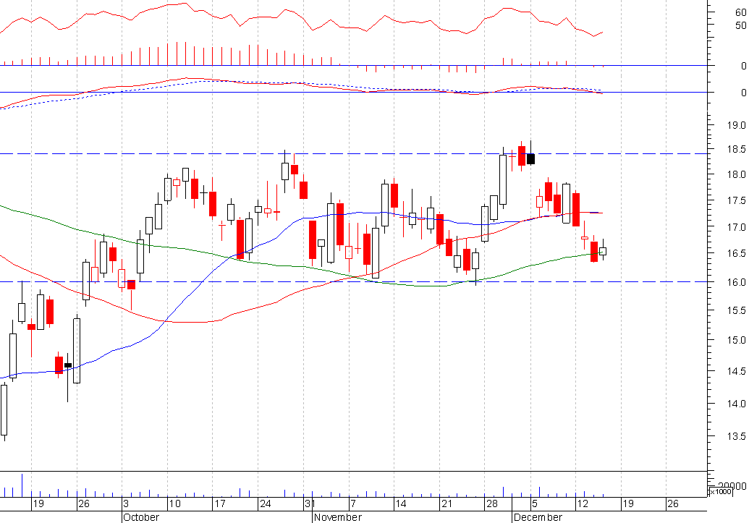Click the date axis label 24
The image size is (749, 523).
265,504
